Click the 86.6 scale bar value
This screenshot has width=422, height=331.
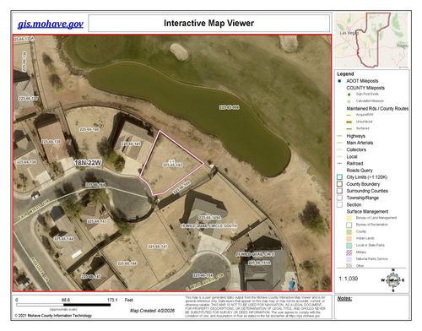[x=66, y=300]
